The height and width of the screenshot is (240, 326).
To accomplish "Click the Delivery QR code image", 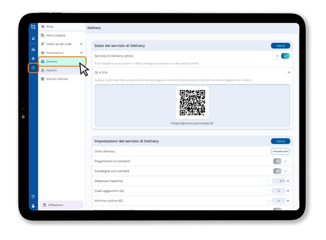I will pyautogui.click(x=192, y=103).
